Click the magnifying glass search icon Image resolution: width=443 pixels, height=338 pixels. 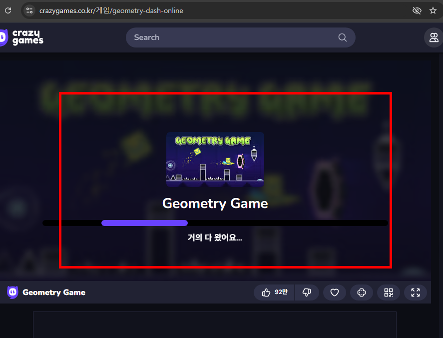point(343,37)
